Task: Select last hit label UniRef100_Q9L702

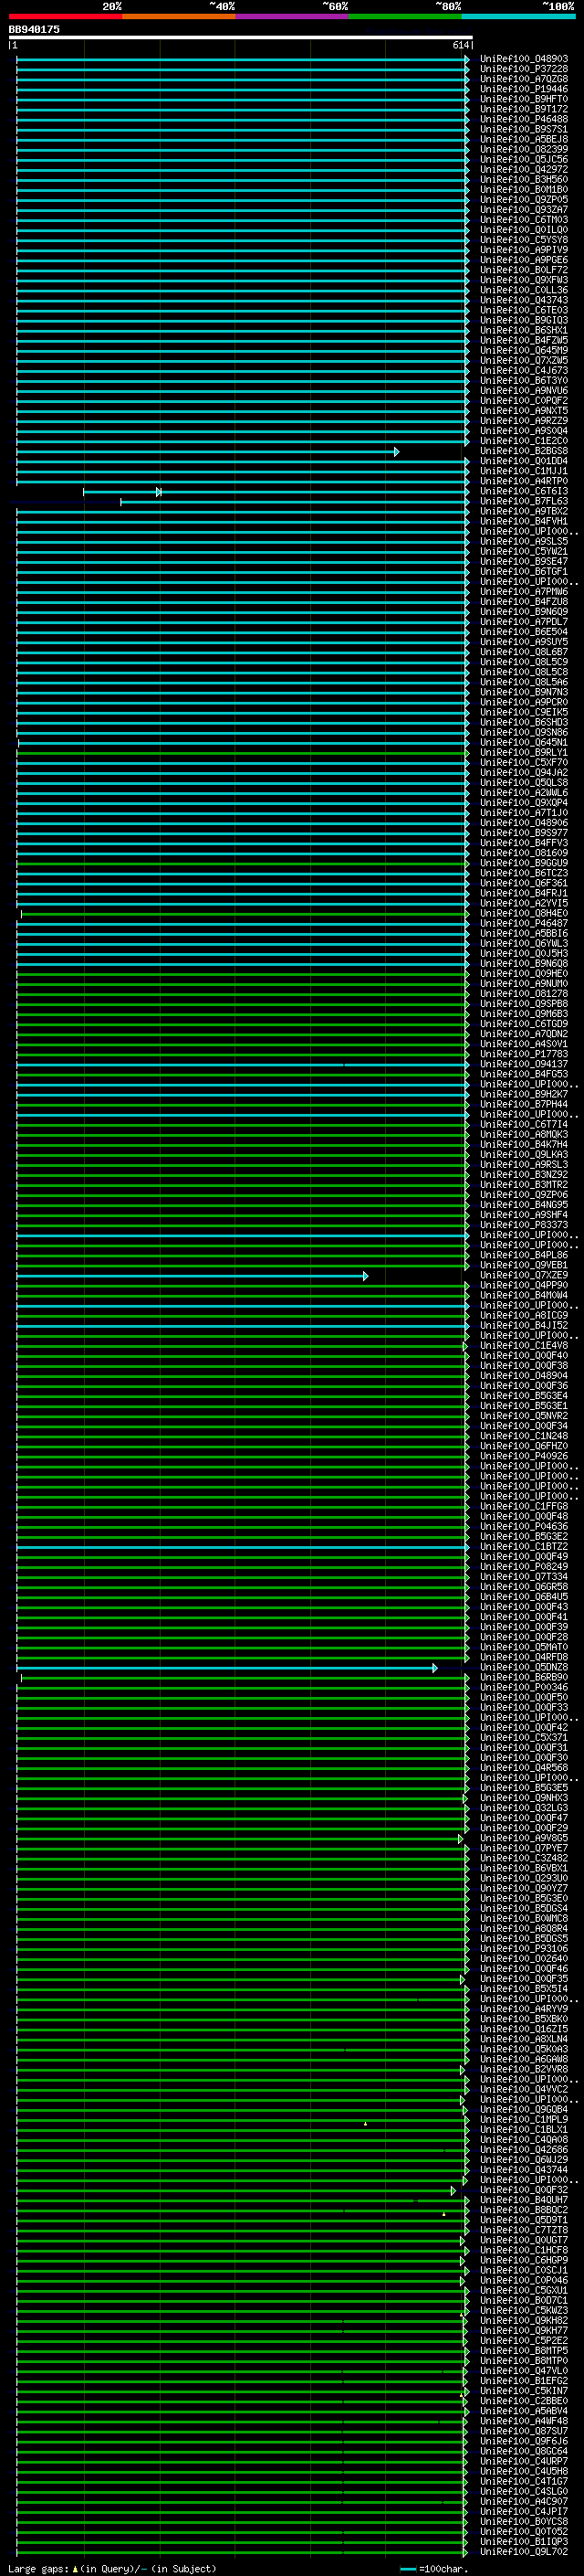Action: [524, 2552]
